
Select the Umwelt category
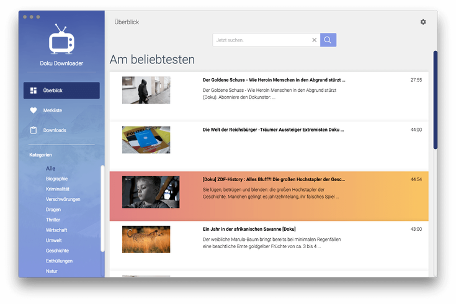54,240
